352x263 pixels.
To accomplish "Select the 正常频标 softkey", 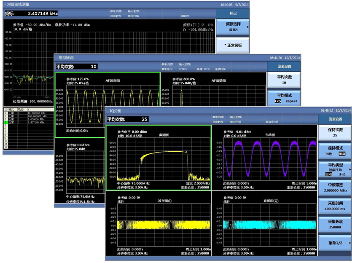I will coord(233,46).
